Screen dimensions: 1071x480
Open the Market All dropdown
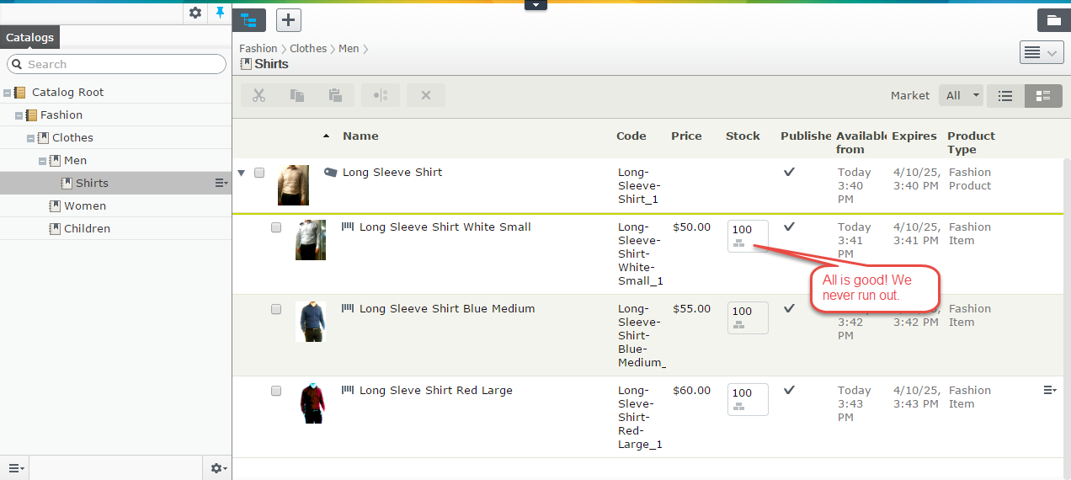tap(961, 96)
